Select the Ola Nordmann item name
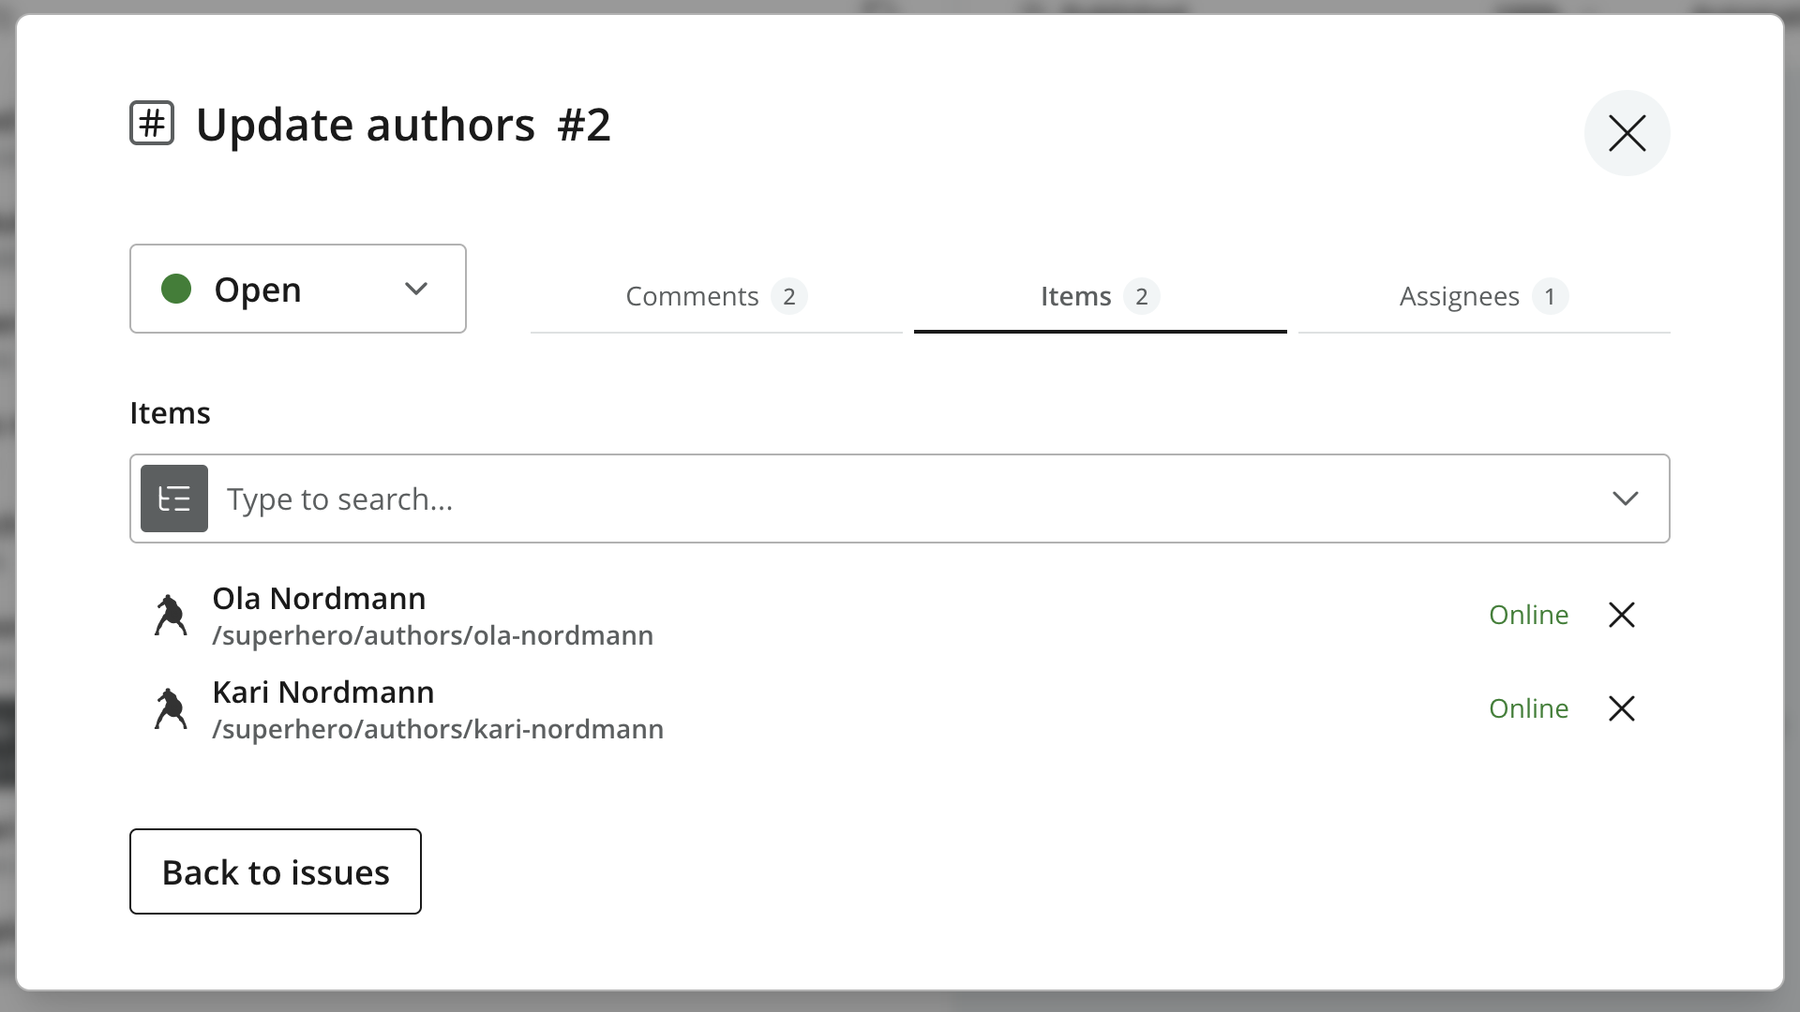The width and height of the screenshot is (1800, 1012). [x=319, y=598]
